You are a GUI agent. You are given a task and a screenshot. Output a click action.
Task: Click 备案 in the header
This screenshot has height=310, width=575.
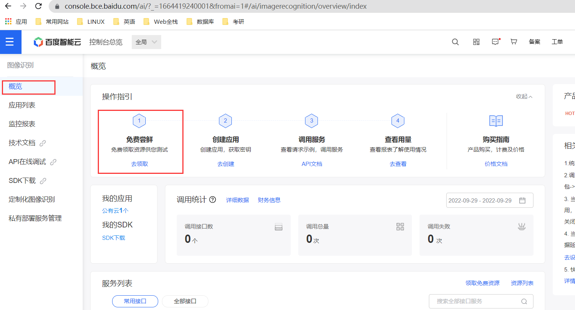535,42
